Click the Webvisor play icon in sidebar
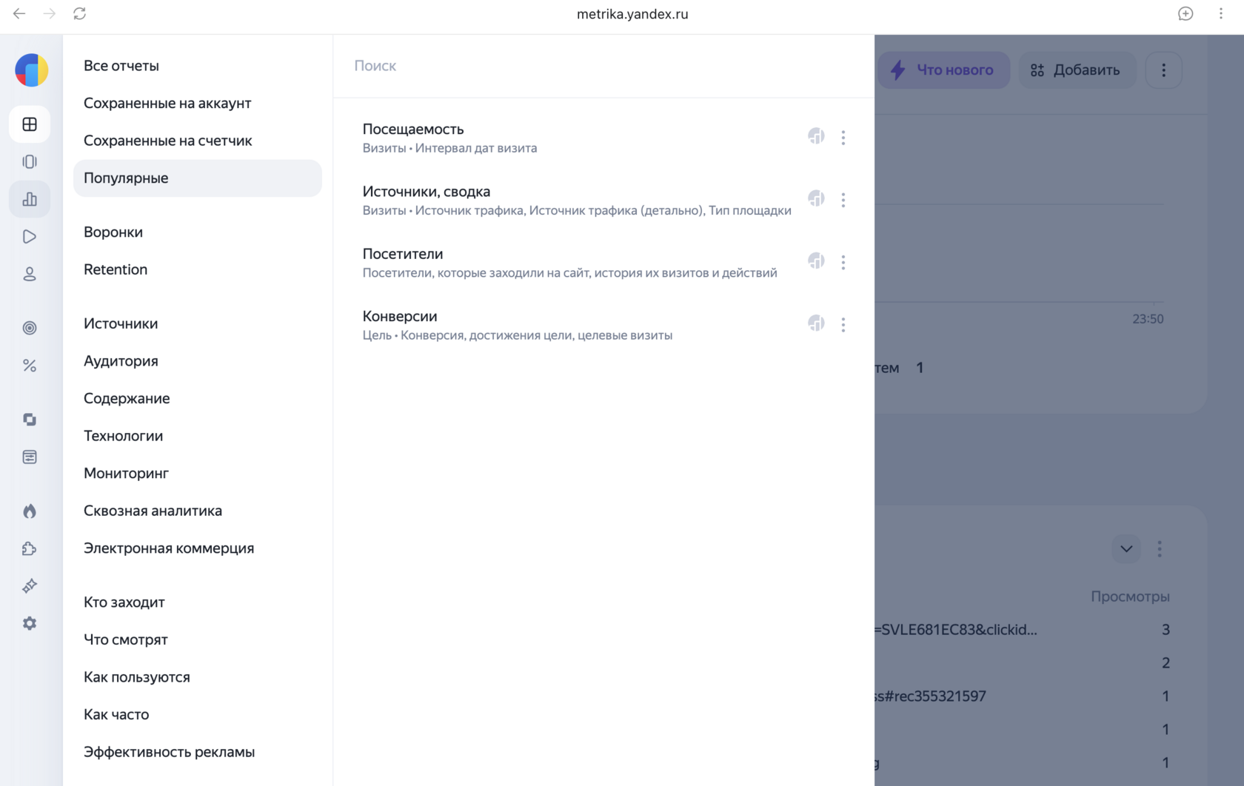 [30, 237]
